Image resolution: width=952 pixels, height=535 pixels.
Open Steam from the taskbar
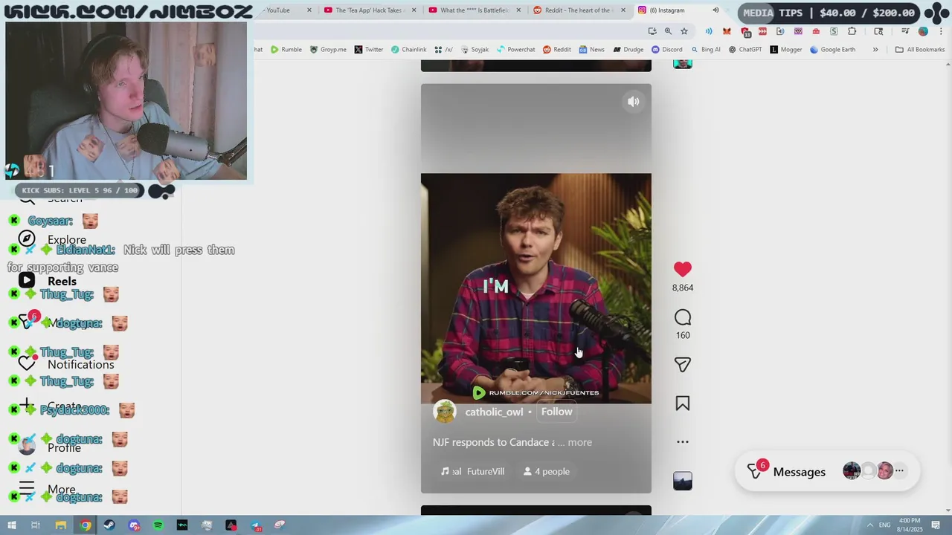pyautogui.click(x=109, y=525)
